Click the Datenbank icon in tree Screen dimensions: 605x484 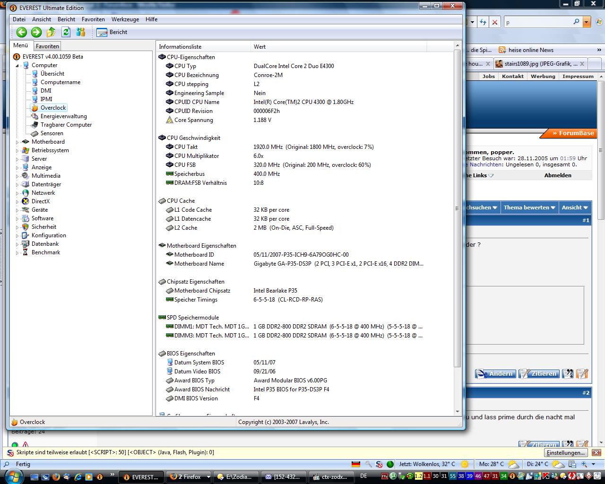click(x=26, y=244)
